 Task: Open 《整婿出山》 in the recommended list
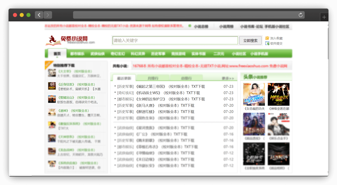click(76, 98)
